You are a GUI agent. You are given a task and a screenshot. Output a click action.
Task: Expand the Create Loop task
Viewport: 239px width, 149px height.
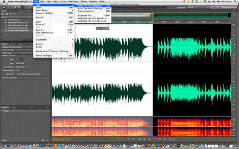[x=17, y=53]
